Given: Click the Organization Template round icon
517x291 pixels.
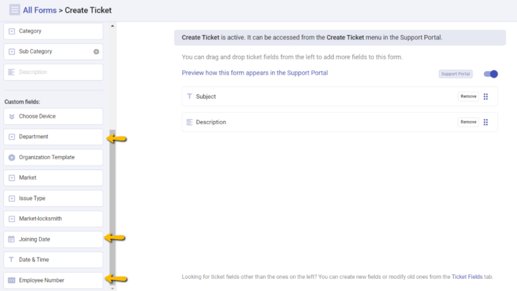Looking at the screenshot, I should [12, 157].
